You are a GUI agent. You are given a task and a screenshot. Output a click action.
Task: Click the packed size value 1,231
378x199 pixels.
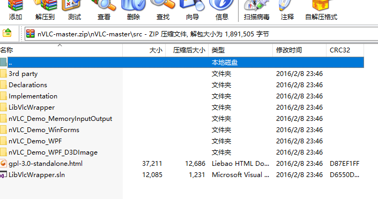point(197,175)
